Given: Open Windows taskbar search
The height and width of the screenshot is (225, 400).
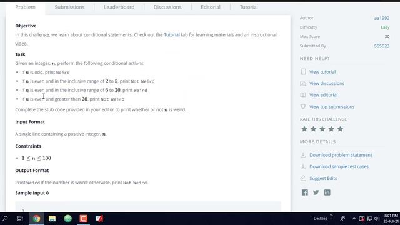Looking at the screenshot, I should pos(5,219).
